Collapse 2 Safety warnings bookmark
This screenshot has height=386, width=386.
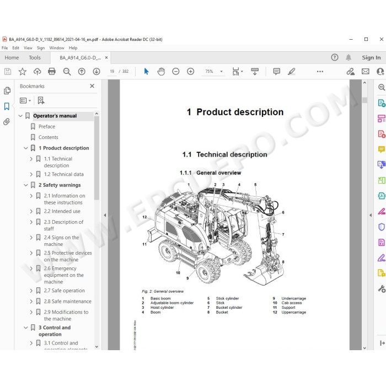[x=25, y=185]
